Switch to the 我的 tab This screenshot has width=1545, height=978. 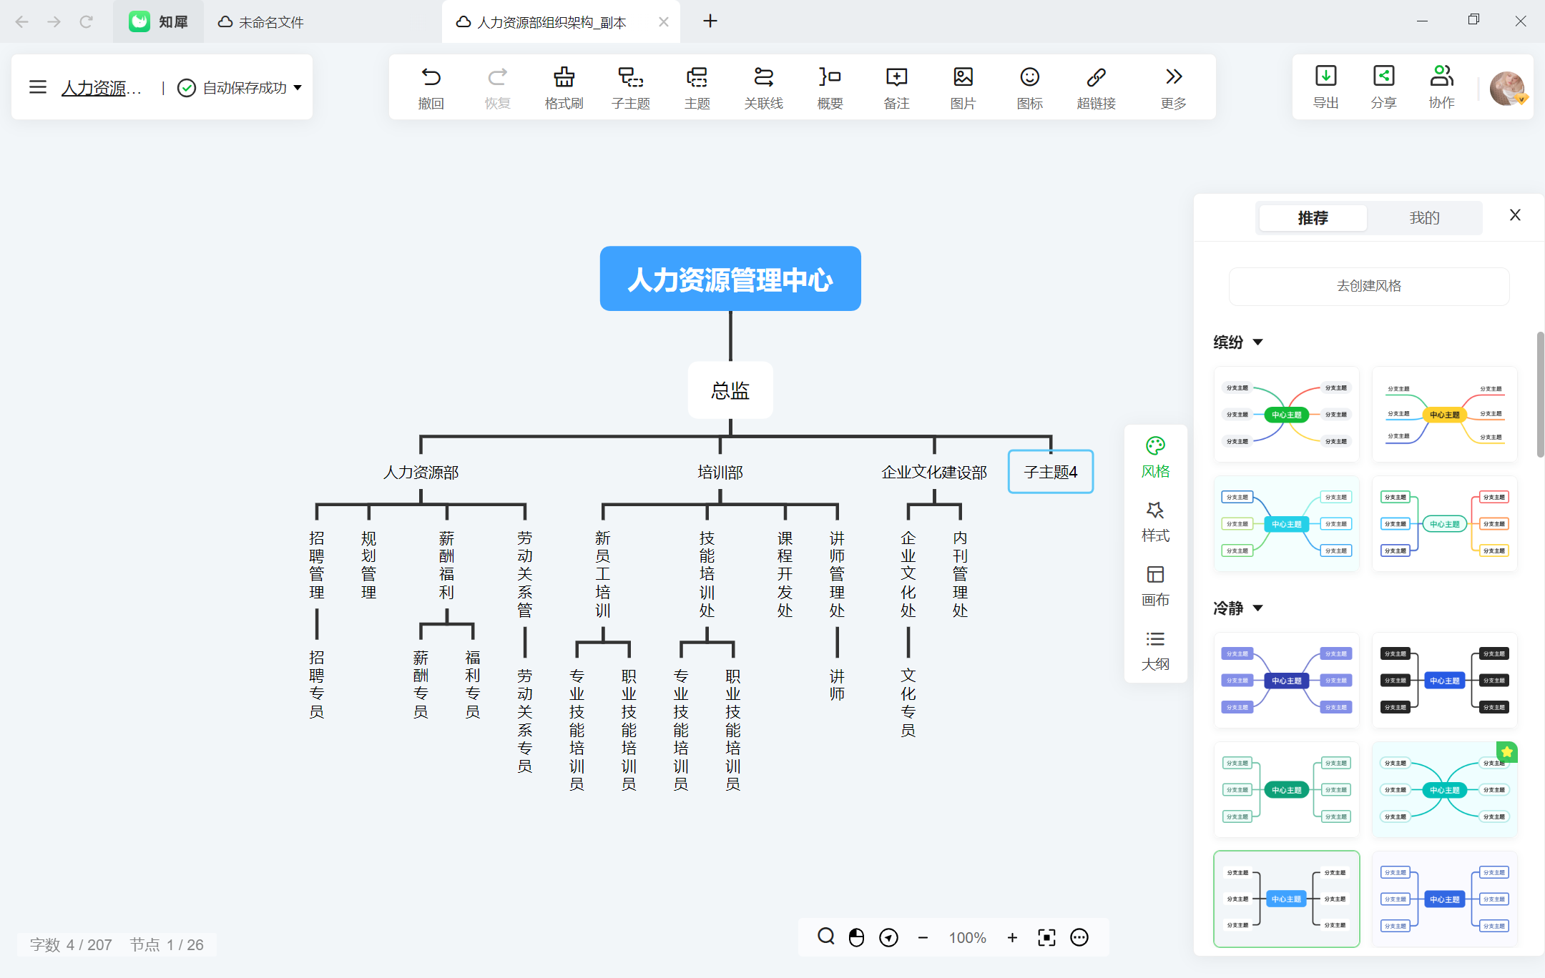[1424, 218]
